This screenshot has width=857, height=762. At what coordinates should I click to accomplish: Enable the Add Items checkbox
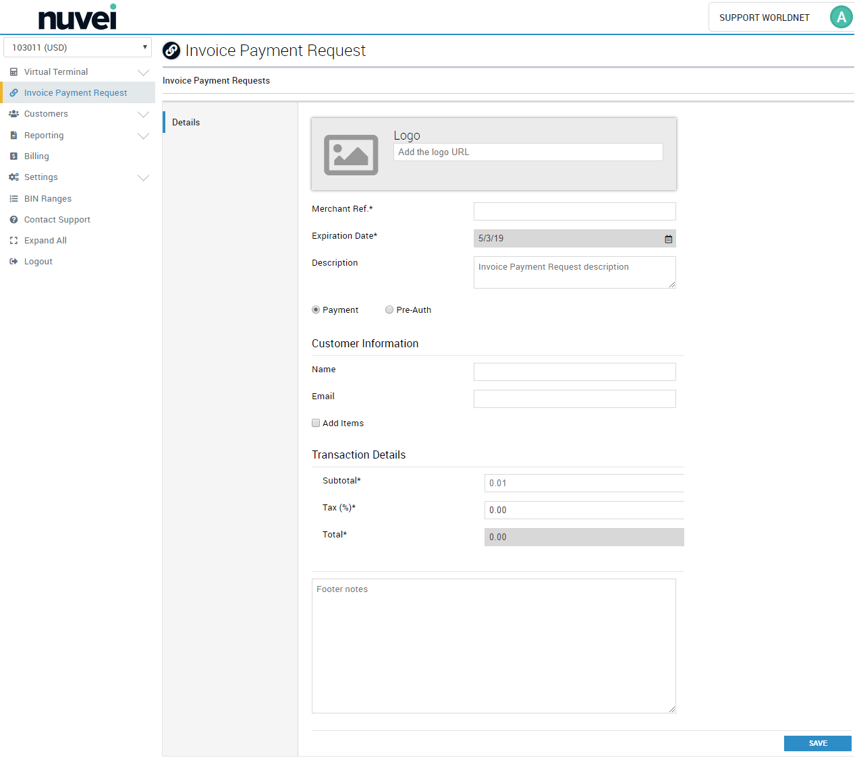tap(316, 423)
